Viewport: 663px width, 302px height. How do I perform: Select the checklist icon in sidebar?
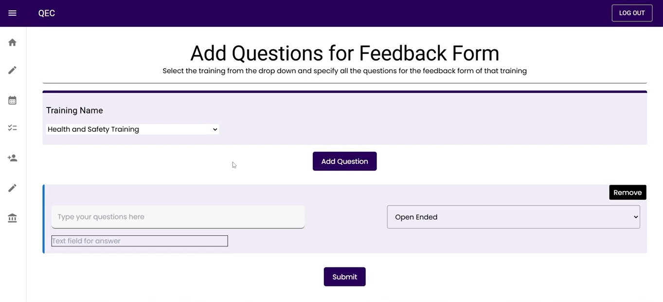click(x=13, y=128)
